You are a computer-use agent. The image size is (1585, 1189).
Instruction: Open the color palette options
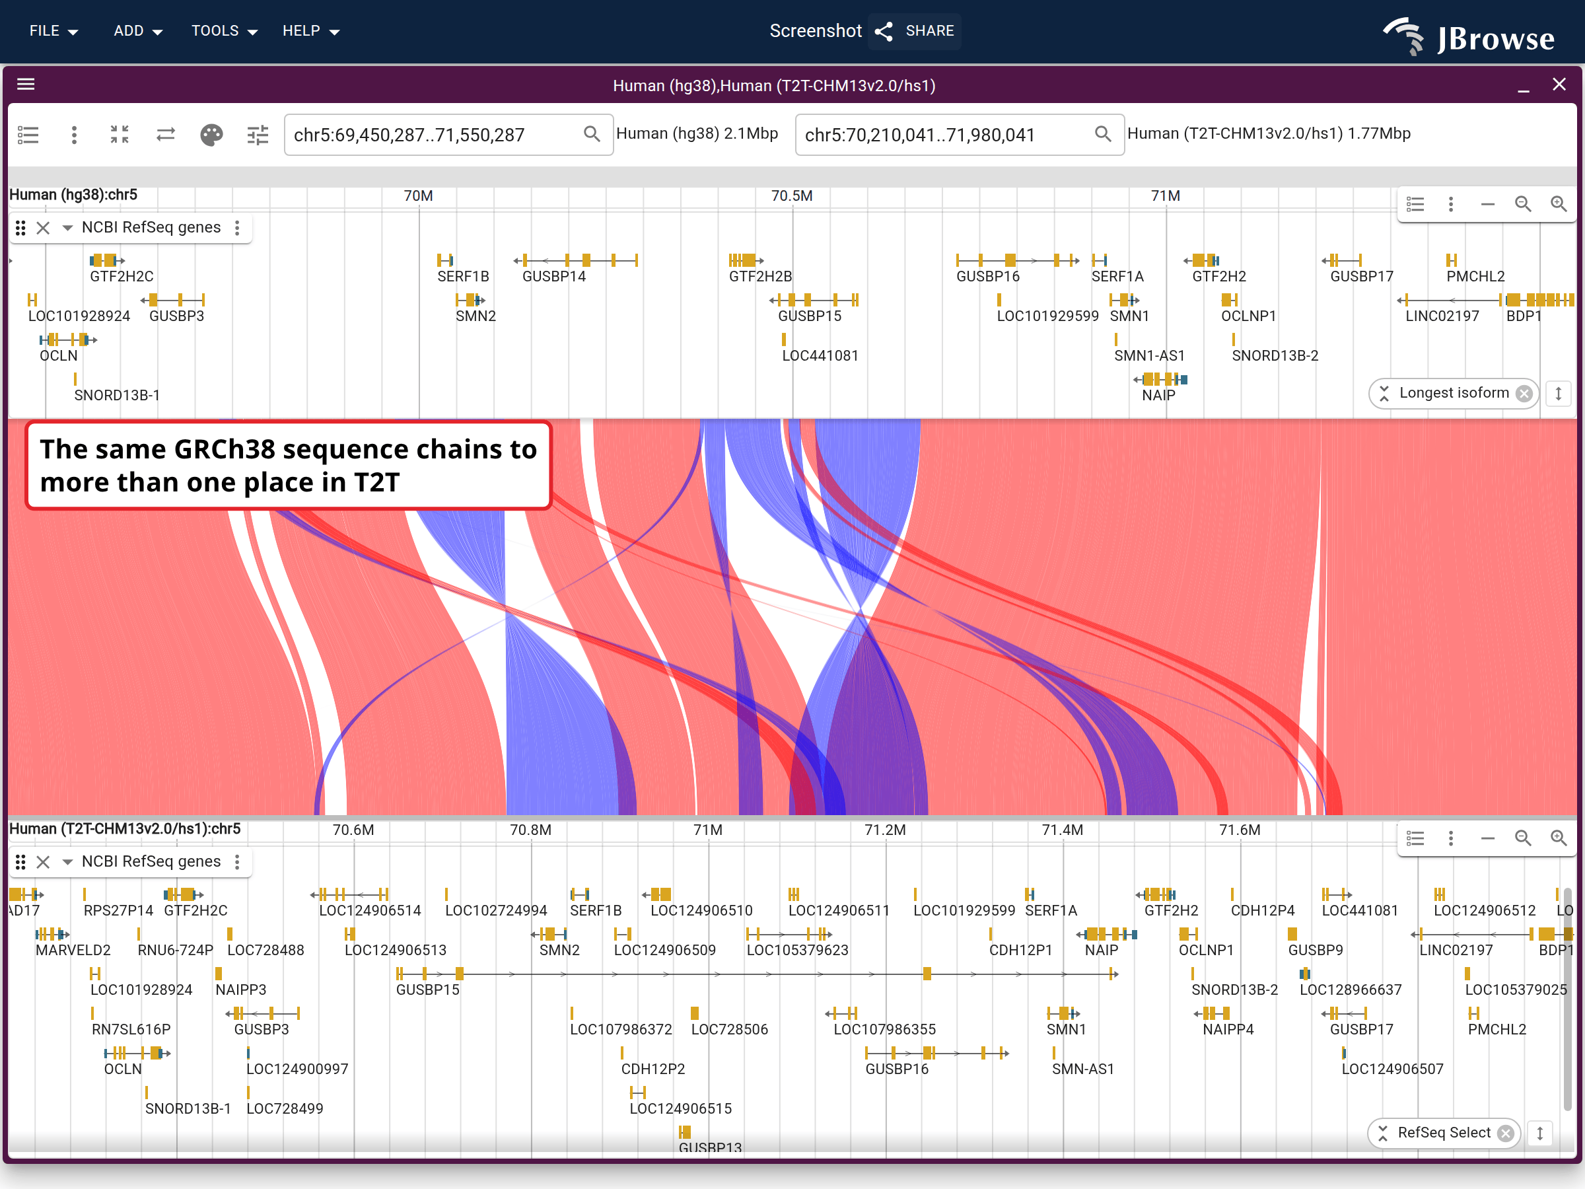pos(211,135)
